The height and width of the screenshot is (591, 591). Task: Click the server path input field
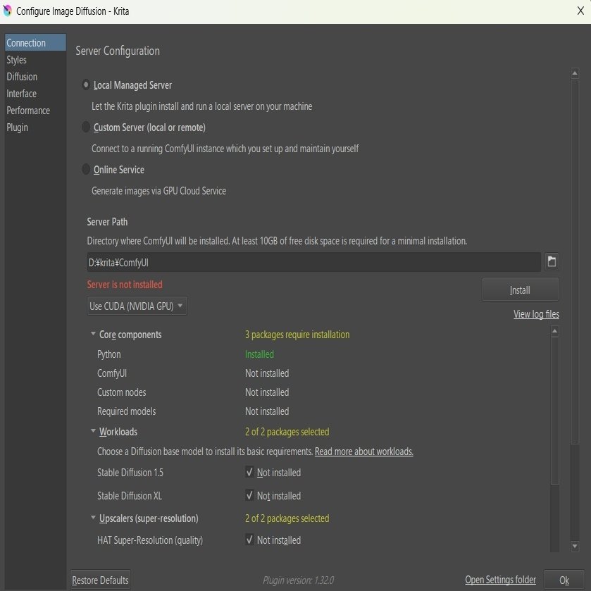click(x=313, y=262)
